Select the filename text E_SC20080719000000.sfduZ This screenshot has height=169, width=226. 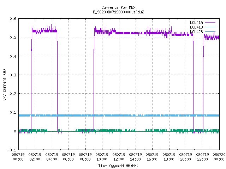click(118, 12)
